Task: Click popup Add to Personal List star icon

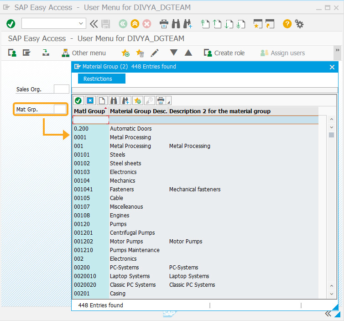Action: [x=138, y=101]
